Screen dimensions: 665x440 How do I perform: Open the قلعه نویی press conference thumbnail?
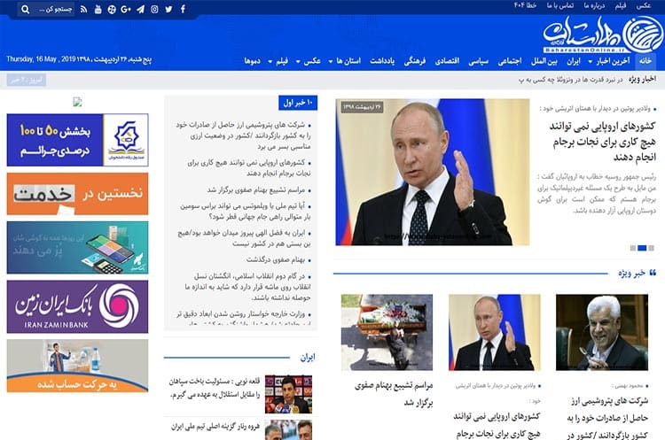tap(288, 394)
